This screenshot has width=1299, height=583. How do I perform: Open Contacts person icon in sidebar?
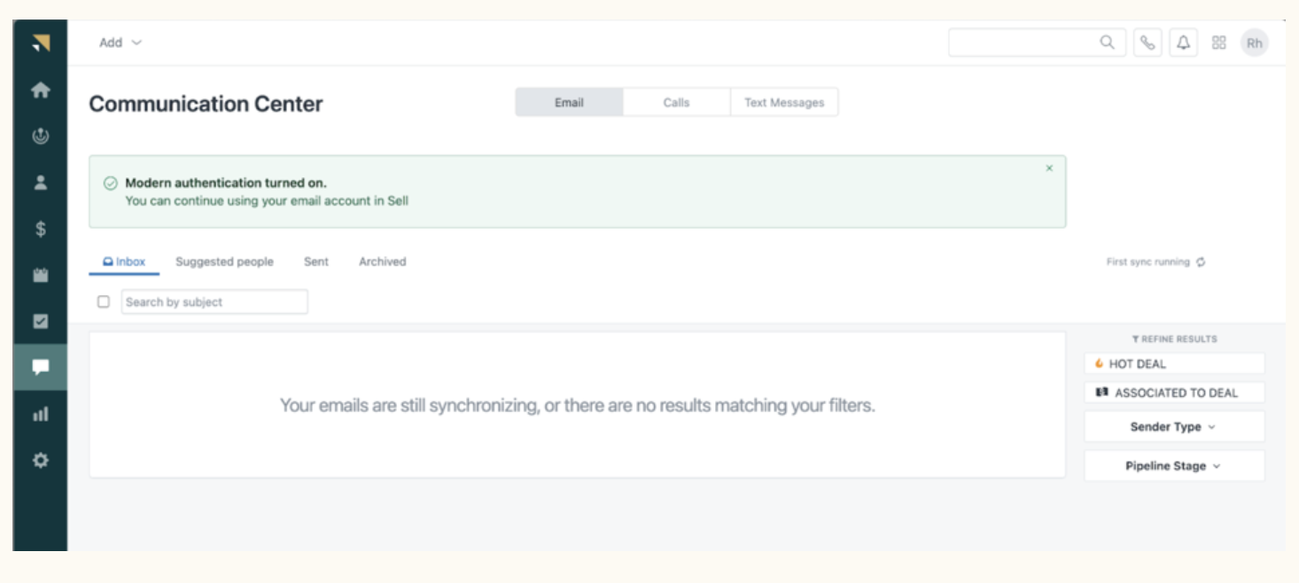40,183
